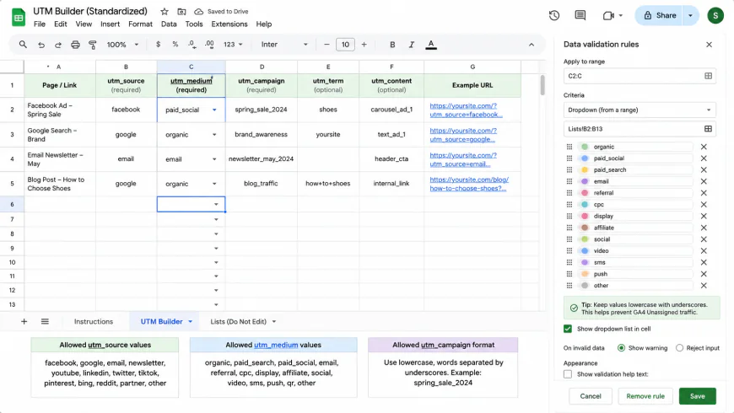The height and width of the screenshot is (413, 734).
Task: Open Share options dropdown arrow
Action: tap(690, 15)
